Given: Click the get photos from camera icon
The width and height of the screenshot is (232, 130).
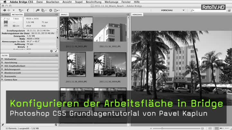Looking at the screenshot, I should click(x=38, y=10).
